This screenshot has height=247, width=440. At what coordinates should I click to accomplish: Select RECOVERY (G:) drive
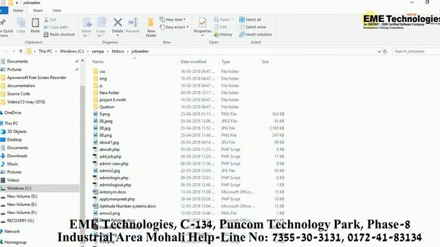(x=21, y=221)
